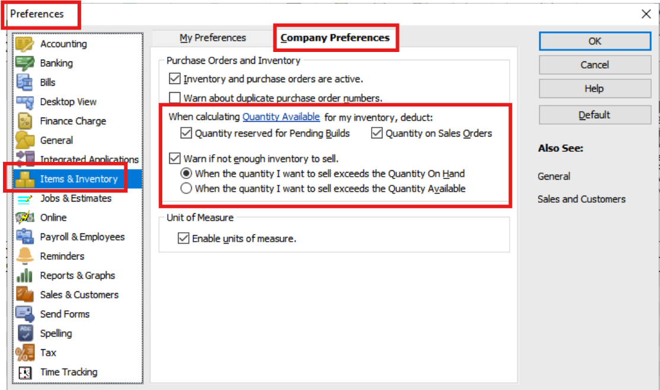Click the Spelling preferences icon

(x=25, y=333)
